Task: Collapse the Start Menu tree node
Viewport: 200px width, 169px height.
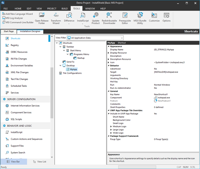Action: (x=64, y=50)
